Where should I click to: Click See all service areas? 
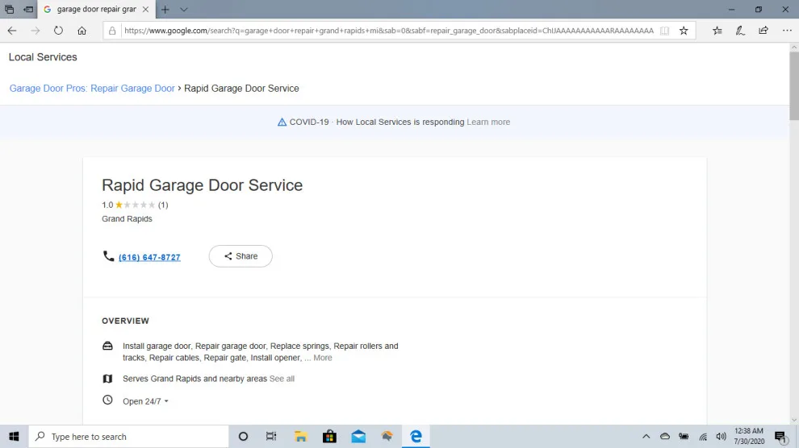point(282,379)
